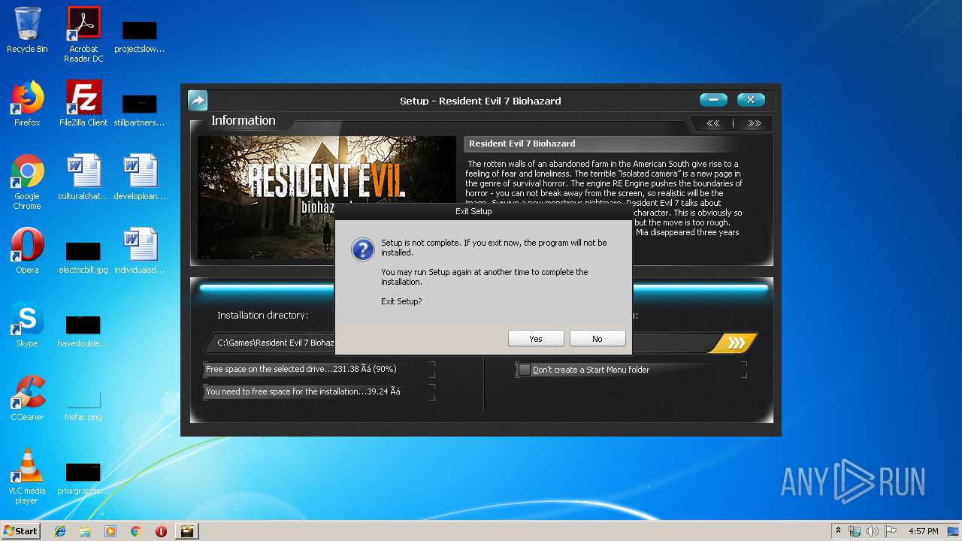Image resolution: width=962 pixels, height=541 pixels.
Task: Click the 'Installation directory:' label
Action: 262,316
